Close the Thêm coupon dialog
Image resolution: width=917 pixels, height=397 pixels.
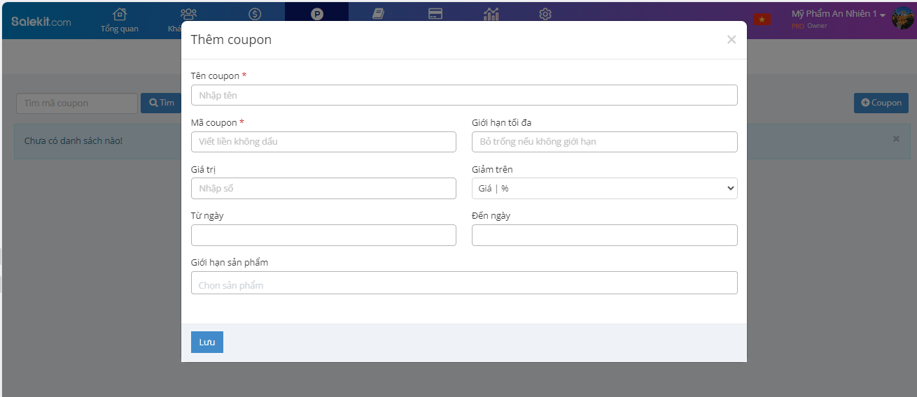tap(731, 40)
